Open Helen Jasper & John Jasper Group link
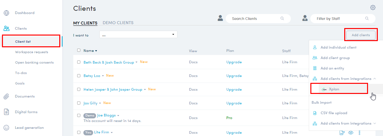The image size is (383, 136). point(113,89)
